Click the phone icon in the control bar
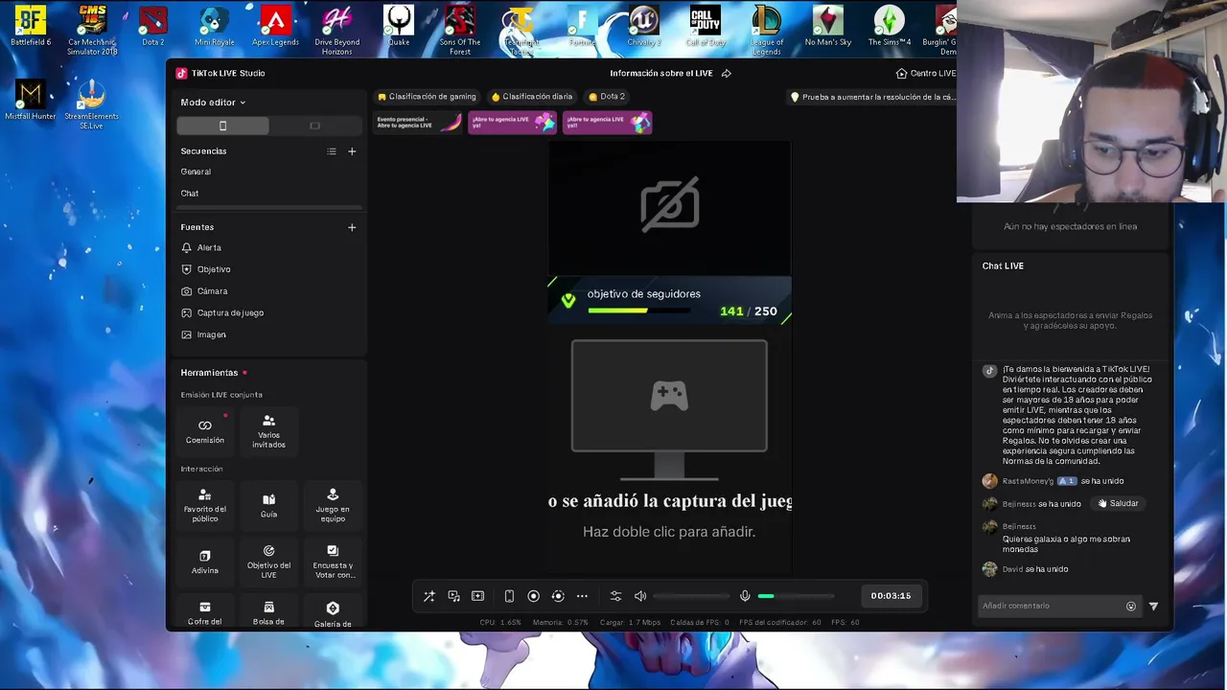The height and width of the screenshot is (690, 1227). click(x=509, y=596)
